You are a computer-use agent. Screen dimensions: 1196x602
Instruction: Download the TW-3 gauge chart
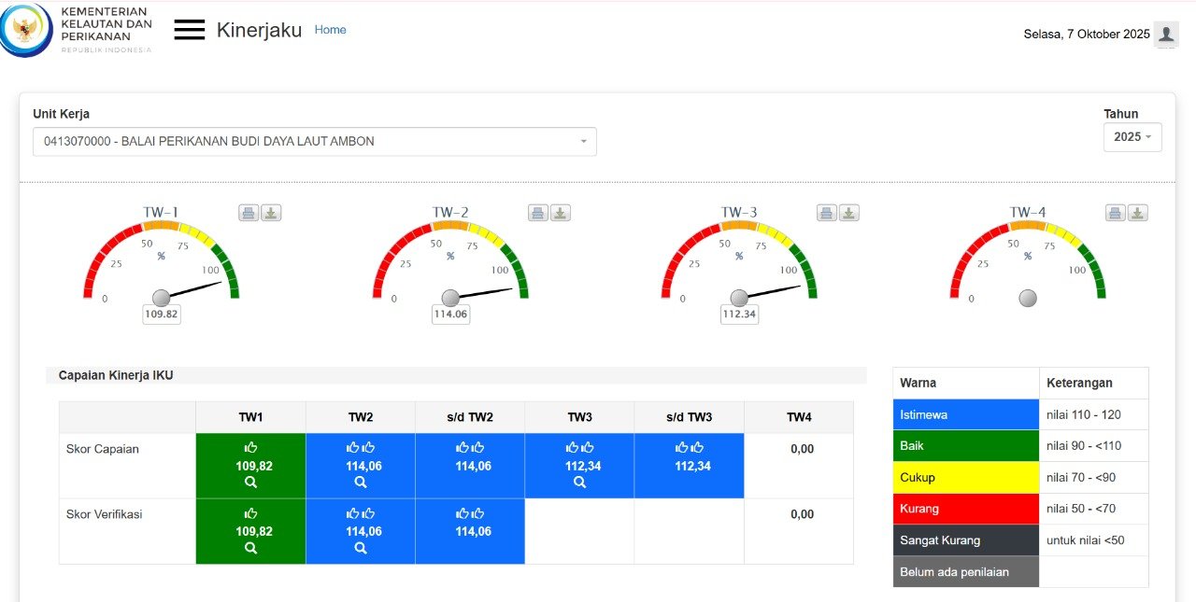pyautogui.click(x=848, y=213)
